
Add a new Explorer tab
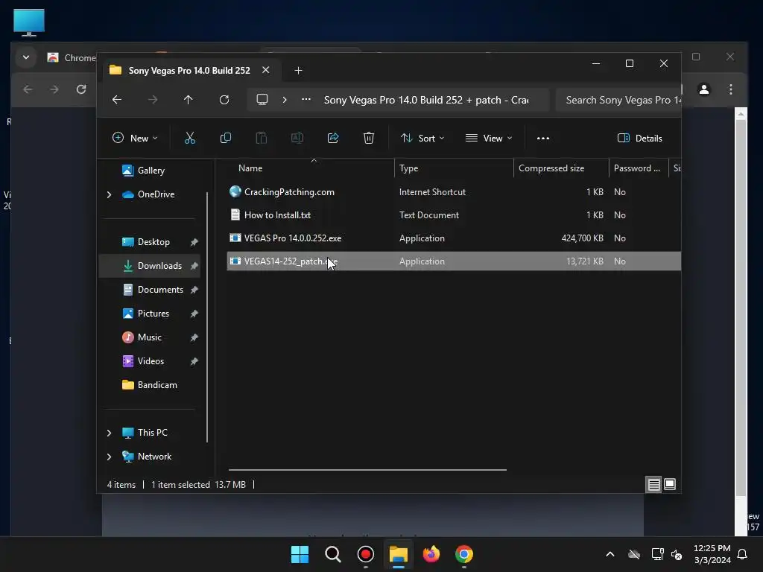pyautogui.click(x=298, y=71)
